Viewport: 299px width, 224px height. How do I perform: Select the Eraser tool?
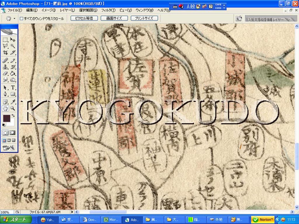pos(5,73)
